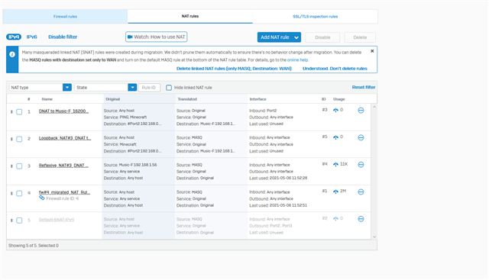
Task: Switch to SSL/TLS inspection rules tab
Action: [x=316, y=17]
